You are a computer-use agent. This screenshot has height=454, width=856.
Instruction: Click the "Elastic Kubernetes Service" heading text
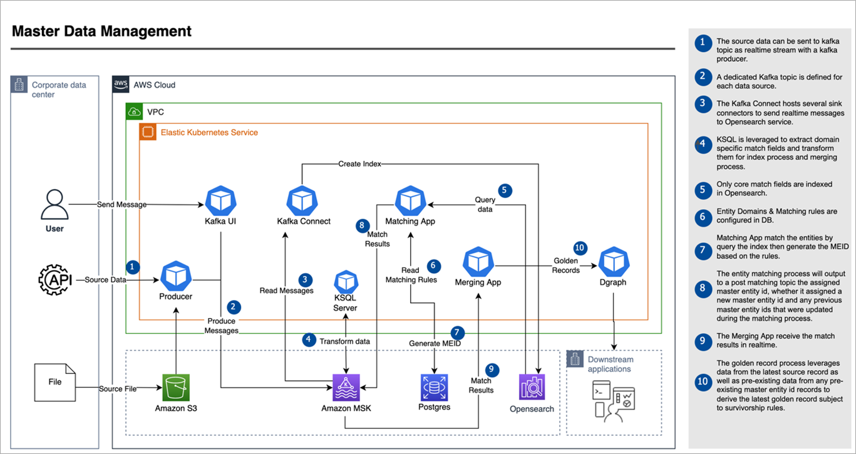click(209, 132)
